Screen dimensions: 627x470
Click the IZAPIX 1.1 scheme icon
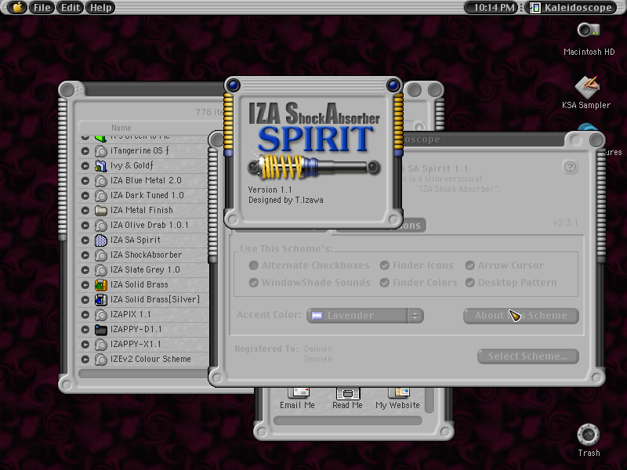[101, 315]
